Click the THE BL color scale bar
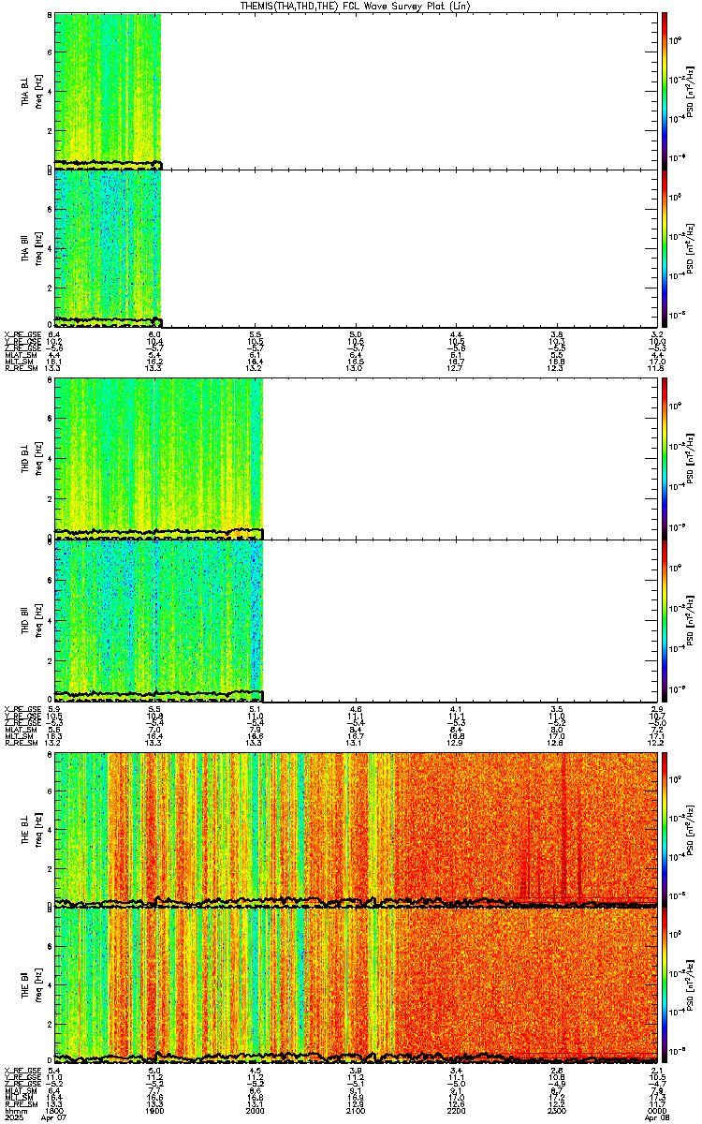The height and width of the screenshot is (1124, 702). point(665,828)
